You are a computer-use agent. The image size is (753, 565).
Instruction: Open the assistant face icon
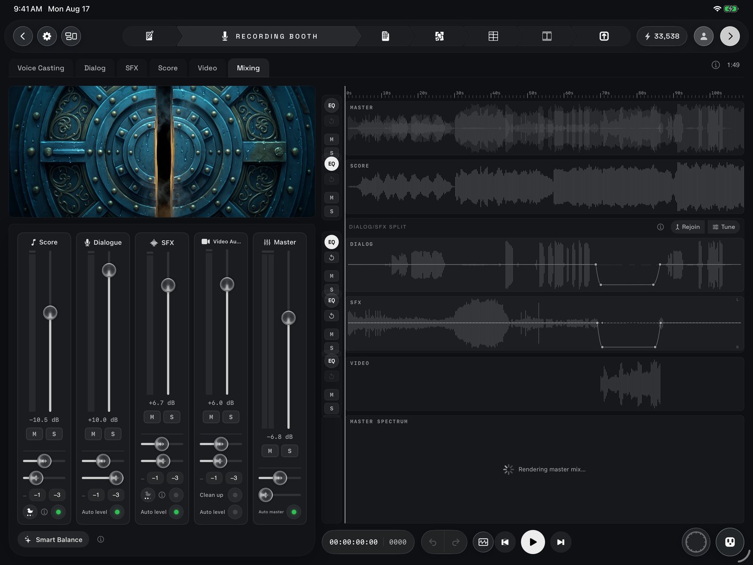coord(730,542)
